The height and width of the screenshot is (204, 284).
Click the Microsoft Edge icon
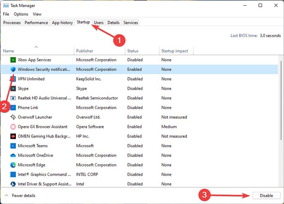(13, 165)
